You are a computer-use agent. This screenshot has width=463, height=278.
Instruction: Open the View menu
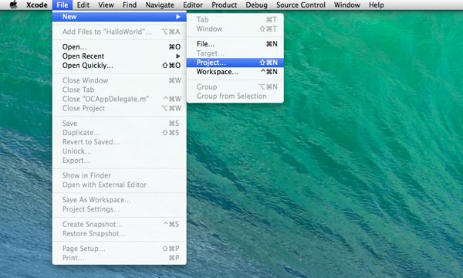click(106, 5)
